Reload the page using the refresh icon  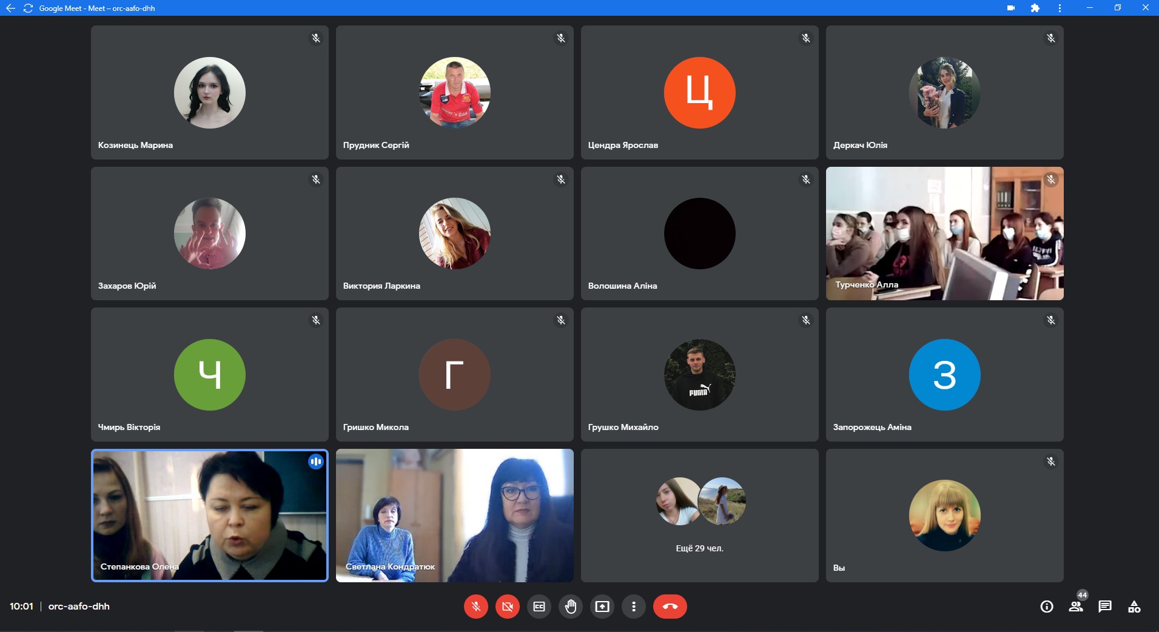coord(28,8)
